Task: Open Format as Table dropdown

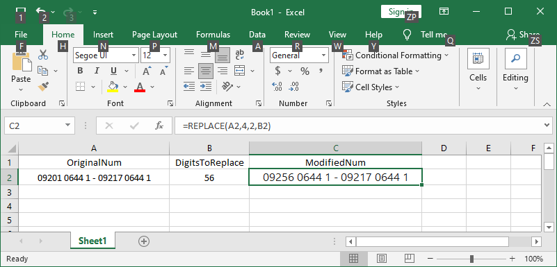Action: pyautogui.click(x=381, y=71)
